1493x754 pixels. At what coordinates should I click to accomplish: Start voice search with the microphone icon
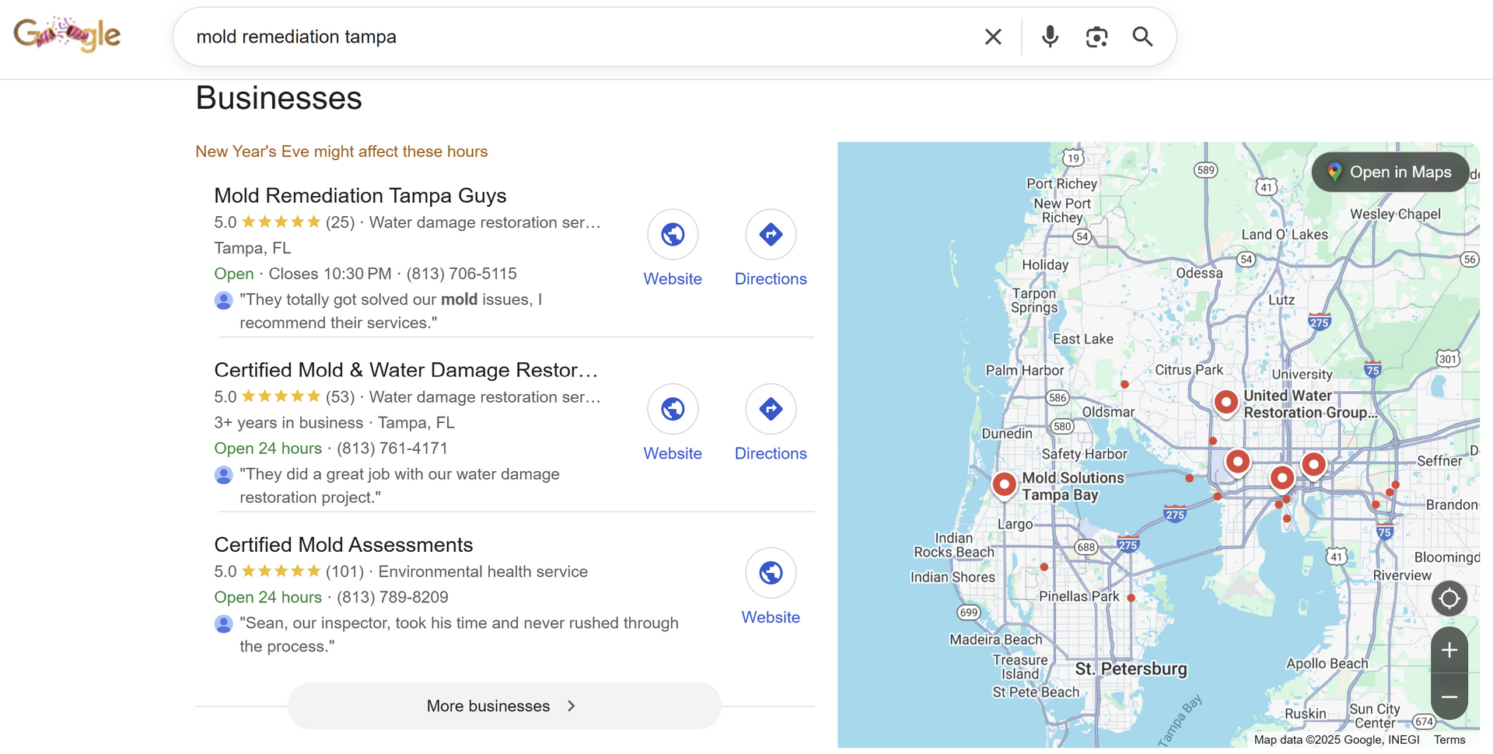[1050, 37]
